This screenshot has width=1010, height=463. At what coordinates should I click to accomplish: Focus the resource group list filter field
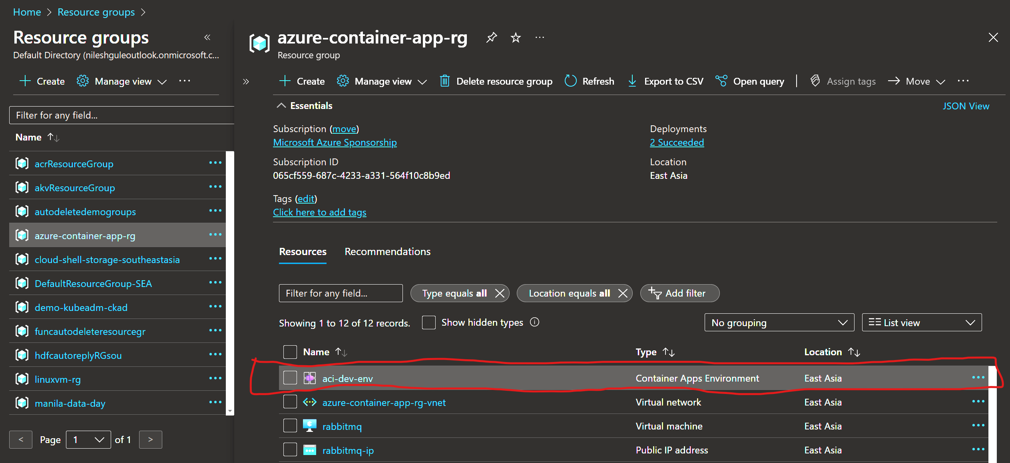(x=122, y=115)
